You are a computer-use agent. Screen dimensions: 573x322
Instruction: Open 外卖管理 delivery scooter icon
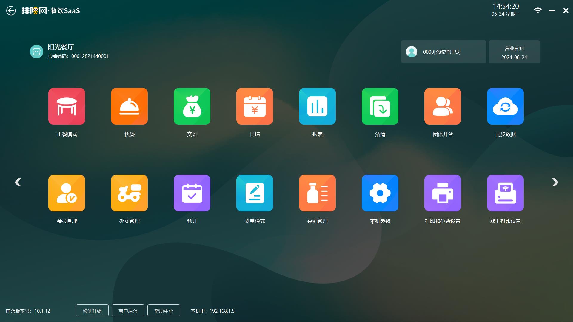129,193
